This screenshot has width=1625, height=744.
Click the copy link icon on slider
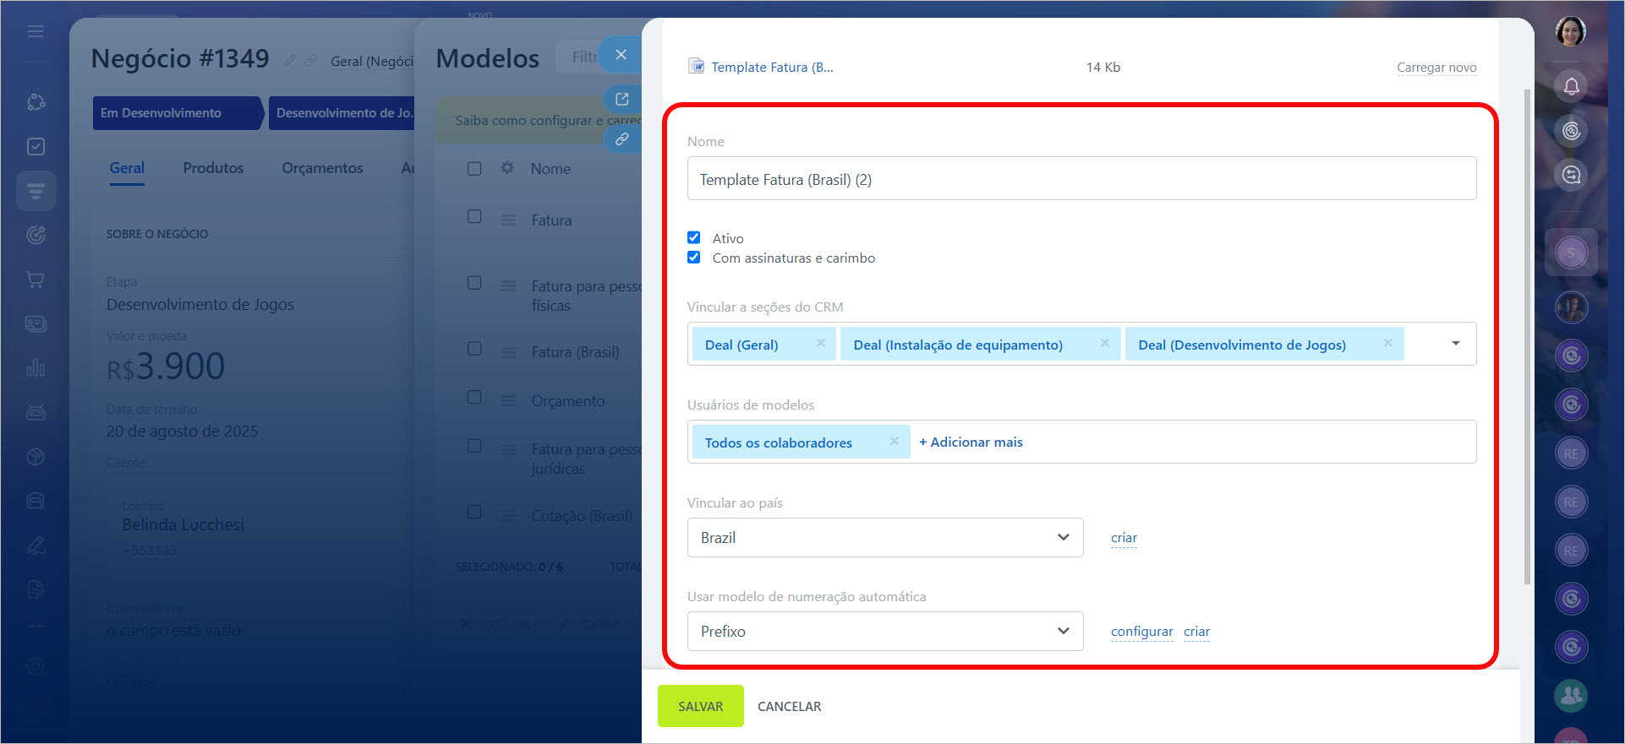point(621,139)
